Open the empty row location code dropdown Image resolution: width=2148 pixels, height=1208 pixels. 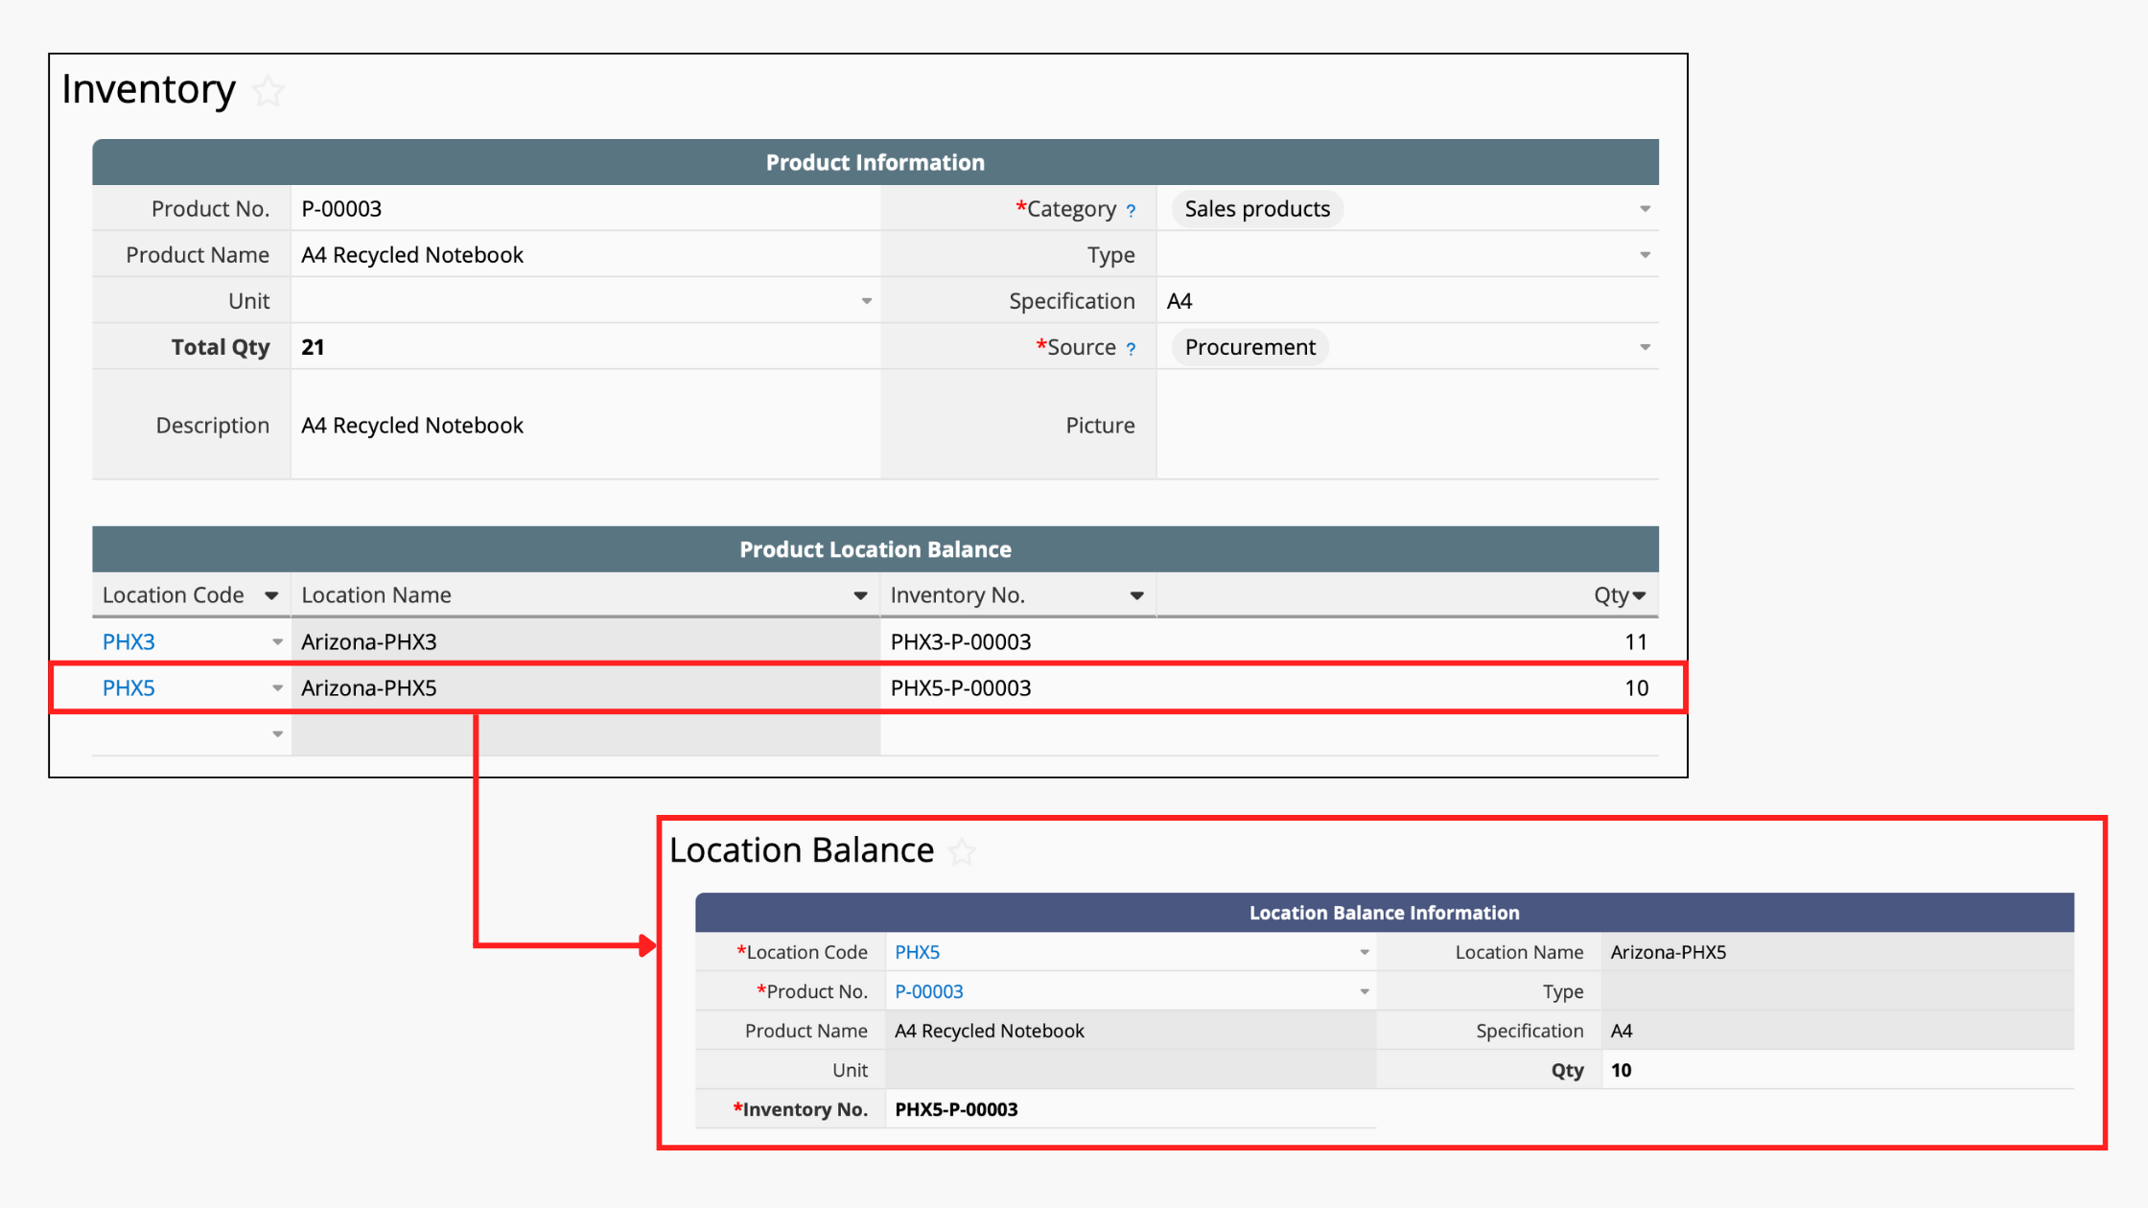(x=277, y=733)
